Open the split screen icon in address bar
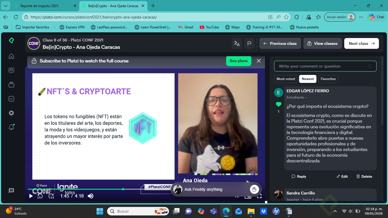 (x=270, y=17)
